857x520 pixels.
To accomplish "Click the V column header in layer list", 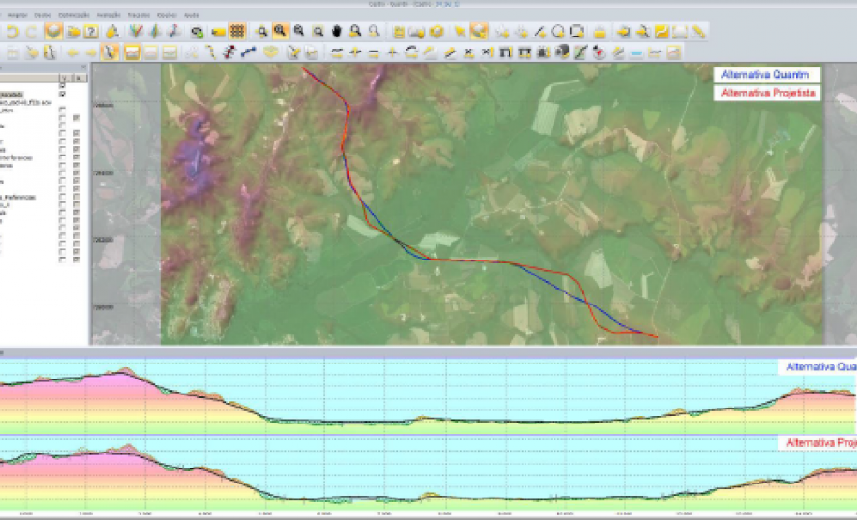I will coord(63,77).
